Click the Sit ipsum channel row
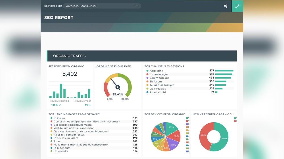 point(156,82)
